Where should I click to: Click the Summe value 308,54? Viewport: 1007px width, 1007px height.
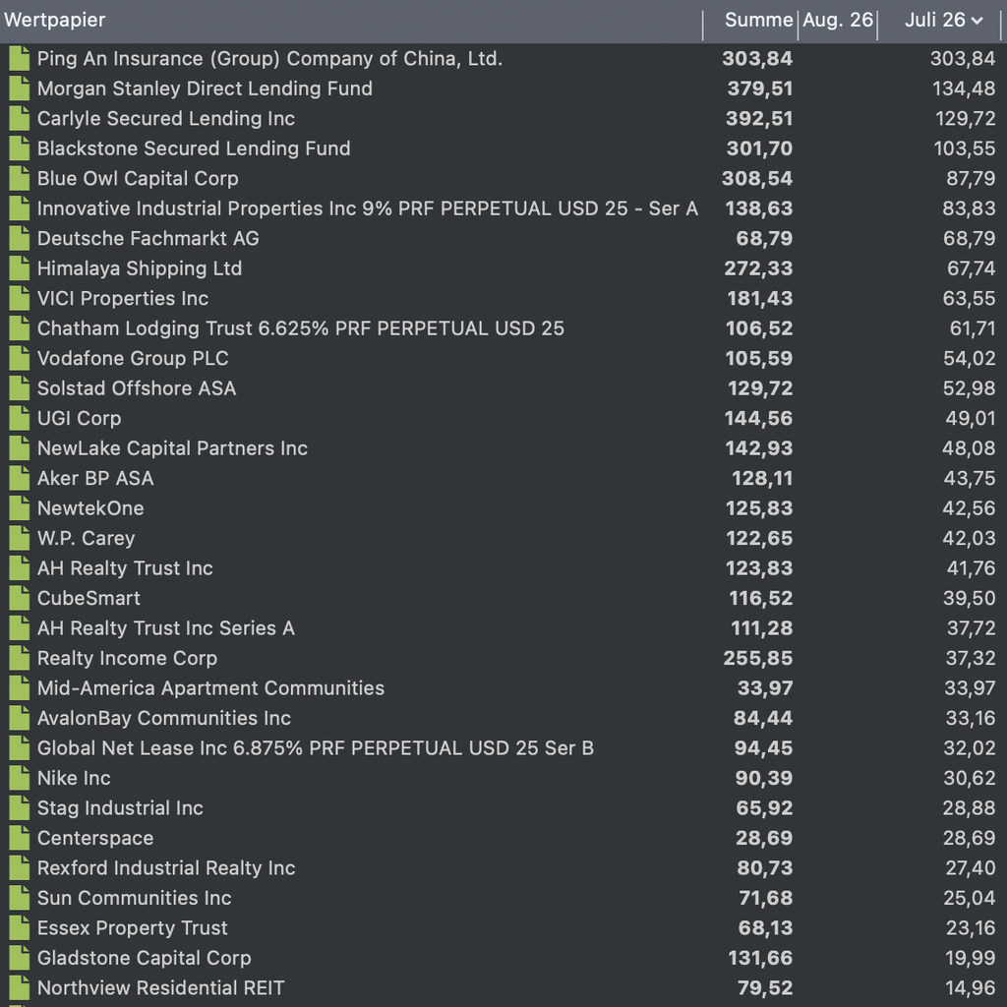(757, 179)
